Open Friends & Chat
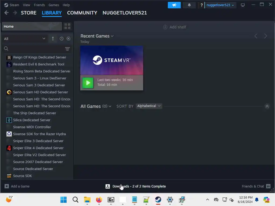This screenshot has height=206, width=275. [256, 186]
